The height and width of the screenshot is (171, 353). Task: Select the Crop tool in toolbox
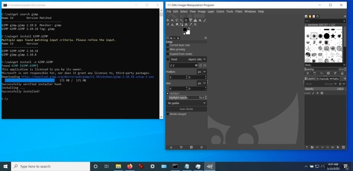[186, 20]
